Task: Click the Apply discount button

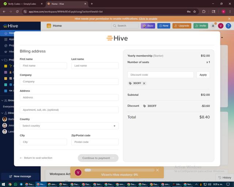Action: coord(203,75)
